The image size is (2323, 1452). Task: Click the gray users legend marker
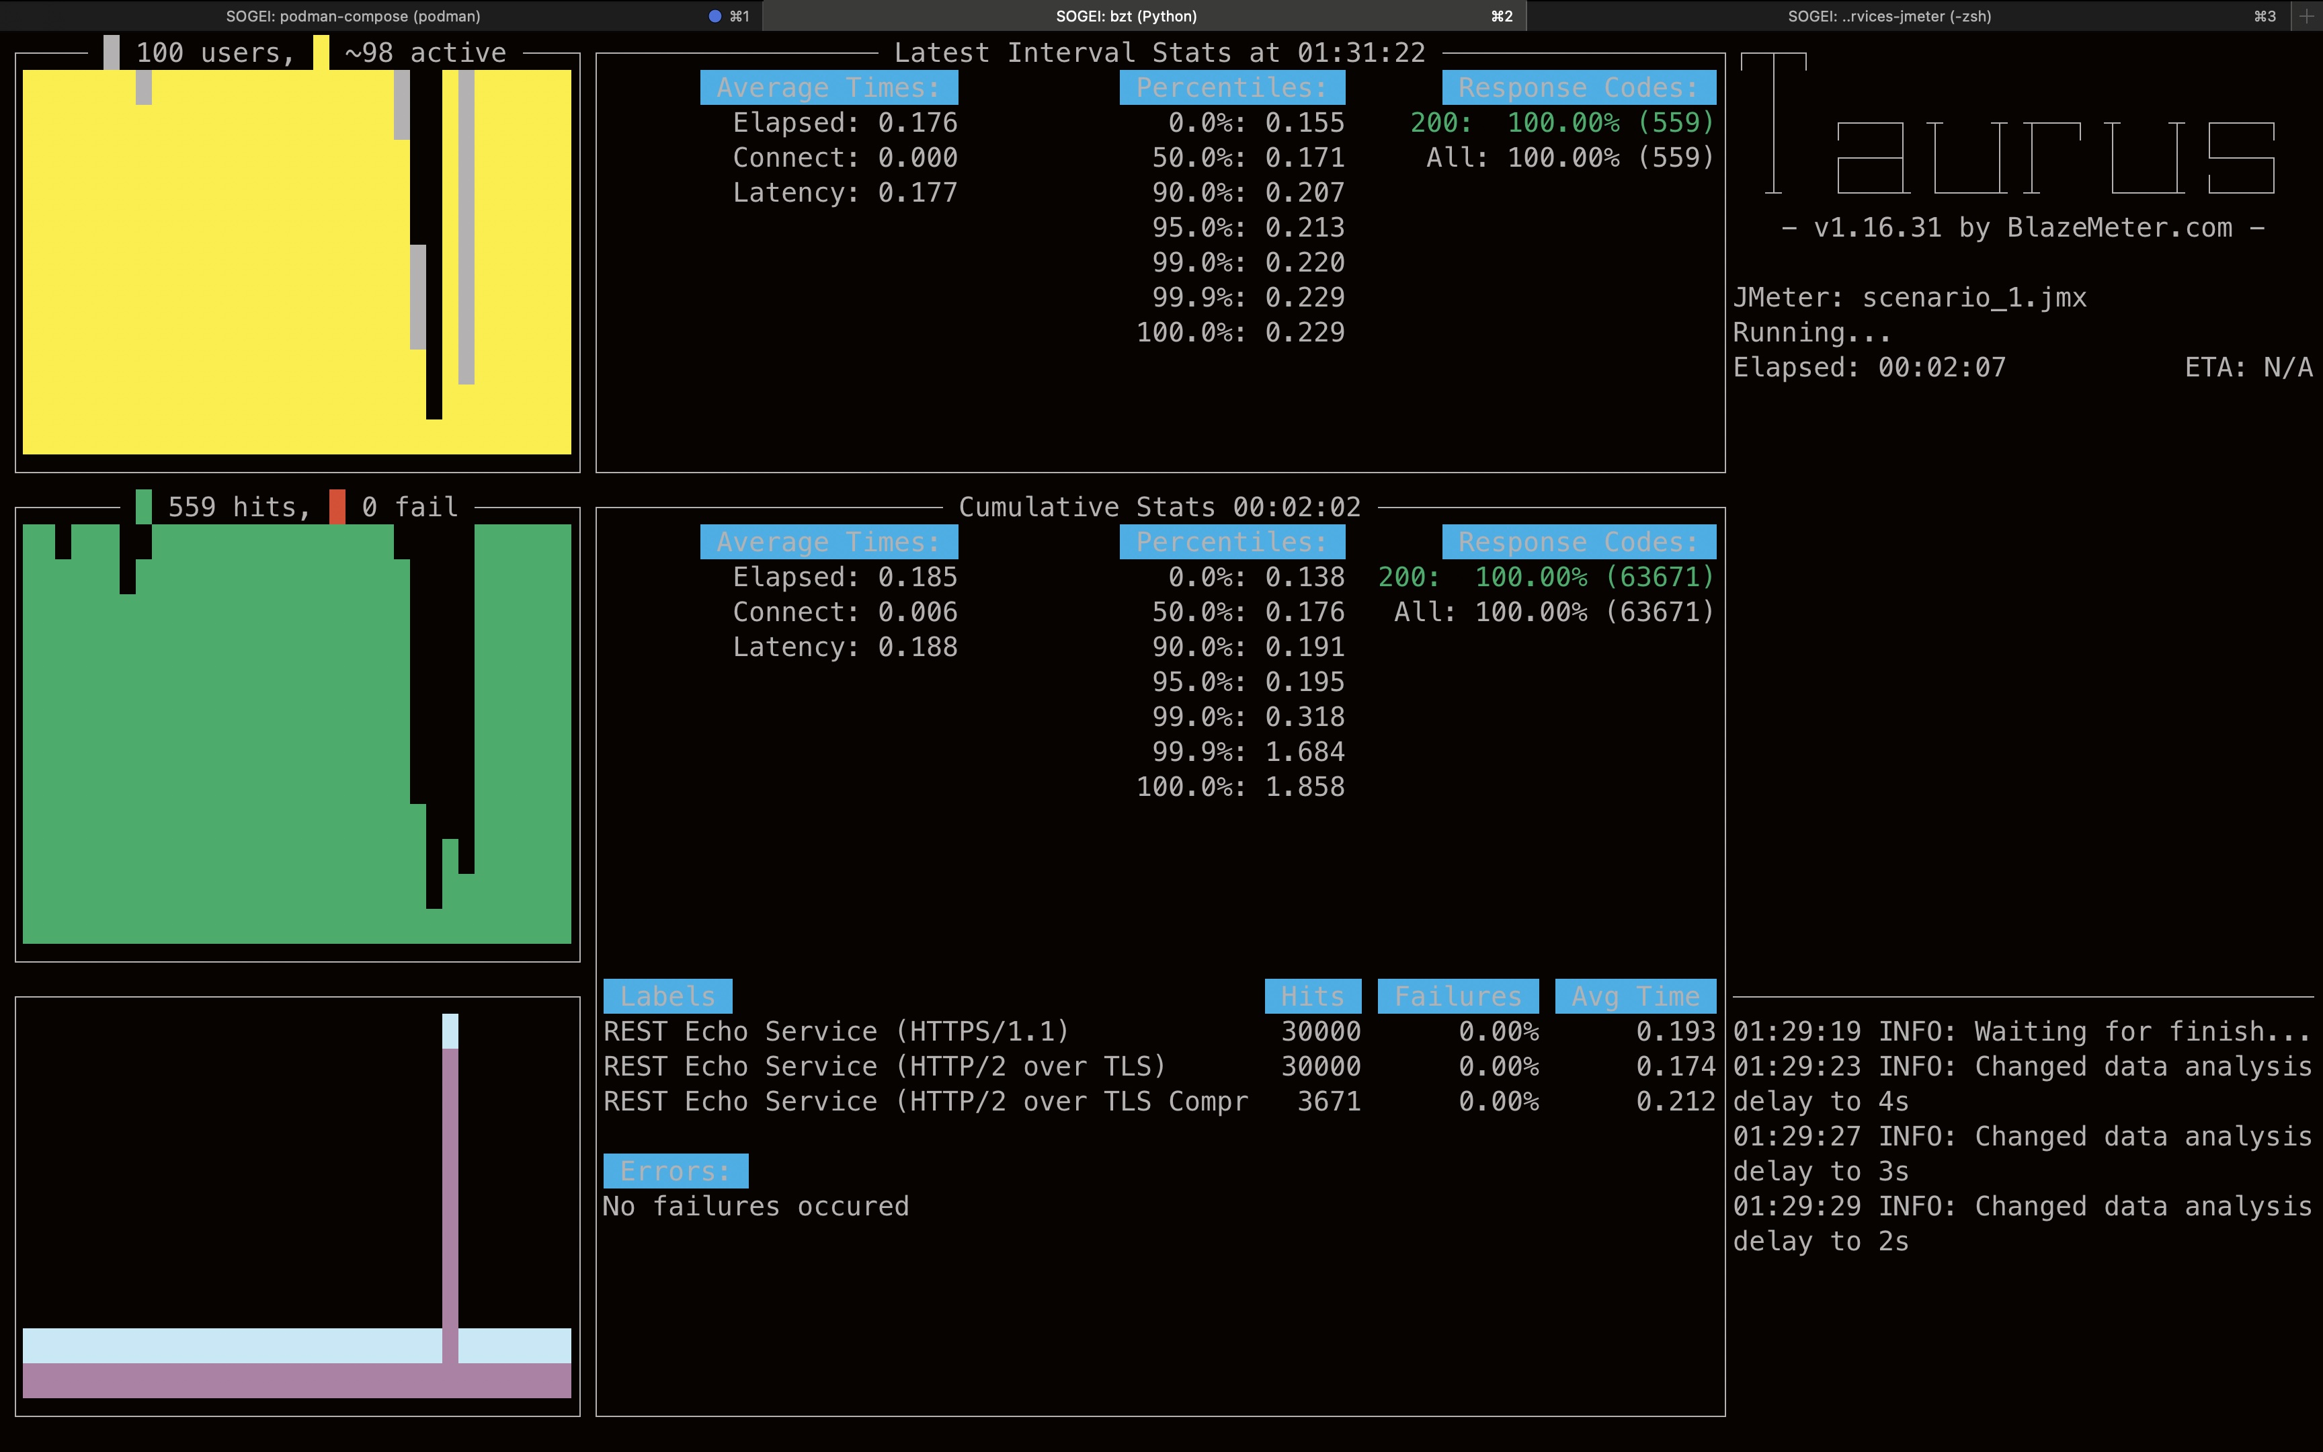[112, 52]
